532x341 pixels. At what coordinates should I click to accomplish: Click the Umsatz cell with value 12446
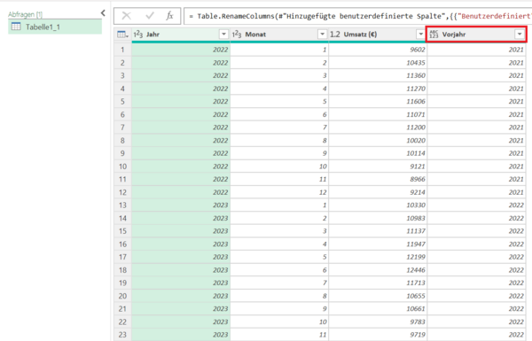click(x=378, y=270)
